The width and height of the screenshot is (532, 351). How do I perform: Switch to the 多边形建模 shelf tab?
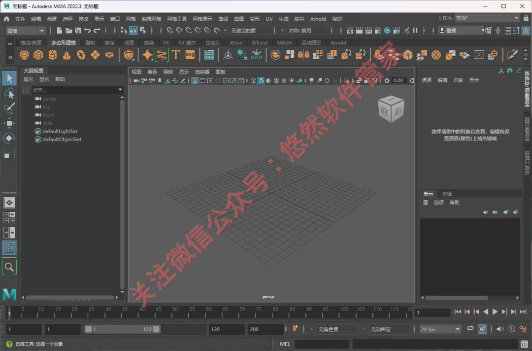click(x=64, y=42)
